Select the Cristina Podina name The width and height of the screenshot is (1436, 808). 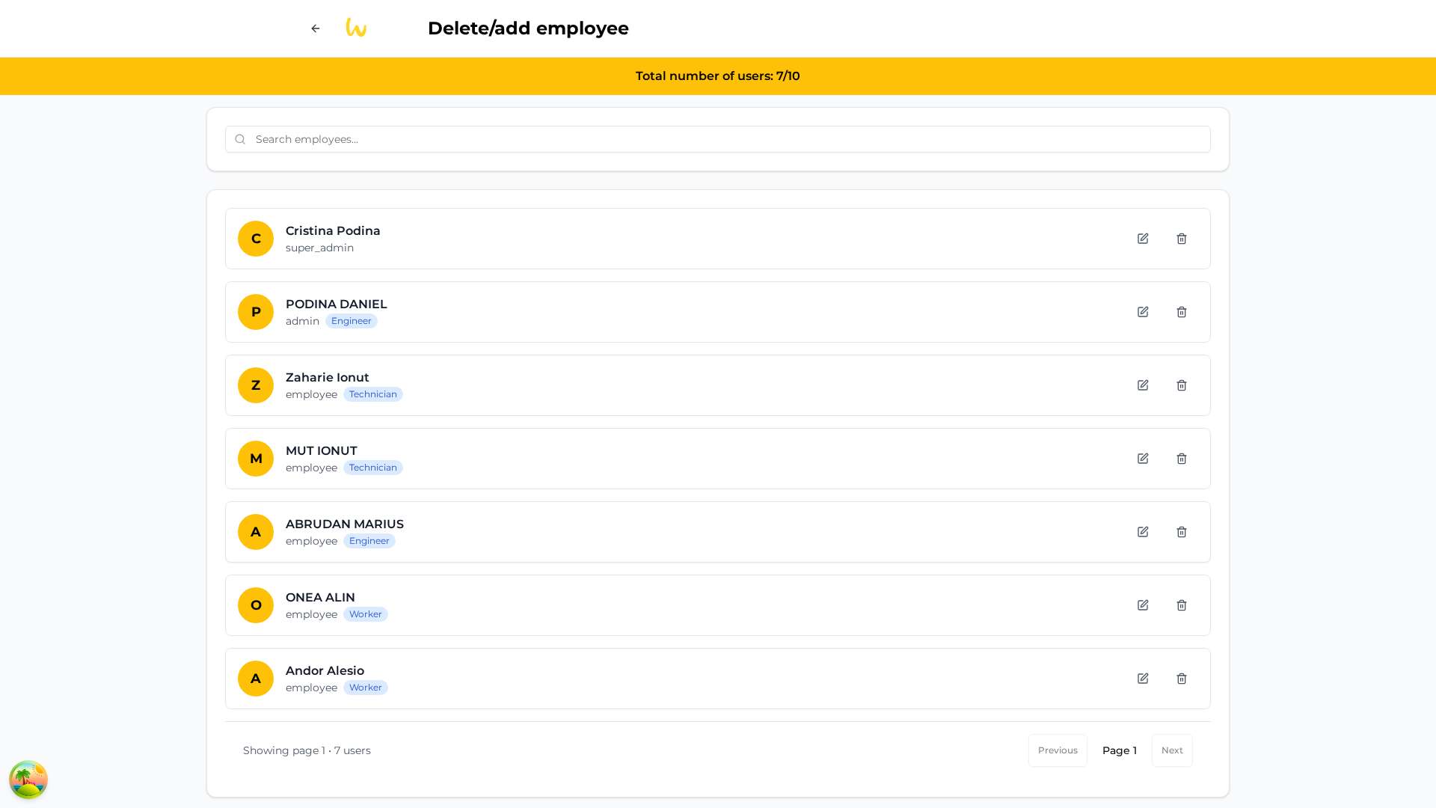(x=333, y=231)
